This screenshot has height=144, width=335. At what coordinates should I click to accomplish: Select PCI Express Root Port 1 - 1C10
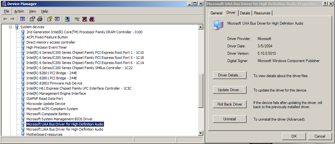85,52
